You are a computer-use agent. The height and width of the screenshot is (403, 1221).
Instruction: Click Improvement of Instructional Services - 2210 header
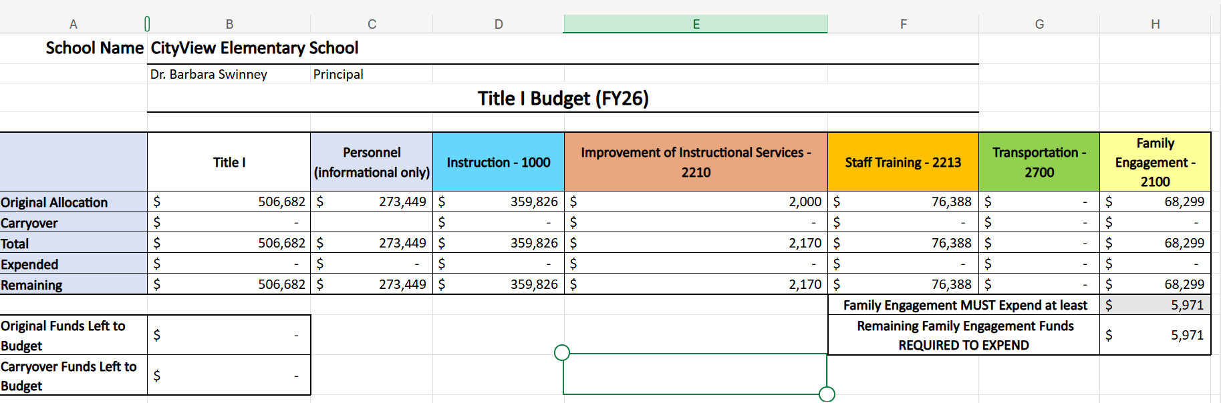(696, 162)
